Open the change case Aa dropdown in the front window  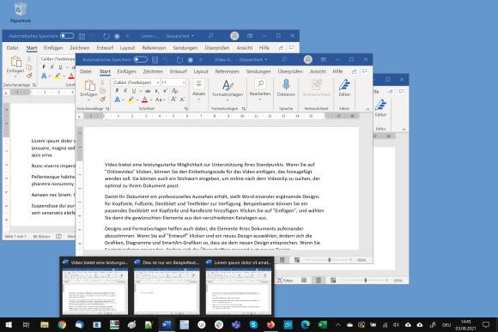pos(160,100)
